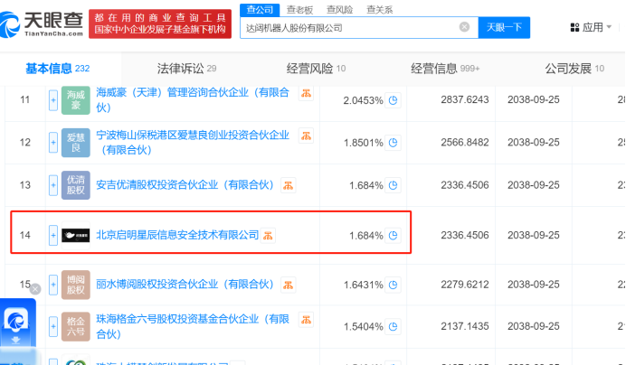This screenshot has width=626, height=365.
Task: Click the 天眼一下 search button
Action: 504,27
